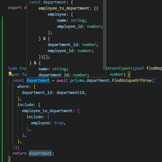Click findUniqueOrThrow method call
Image resolution: width=162 pixels, height=162 pixels.
pos(131,81)
